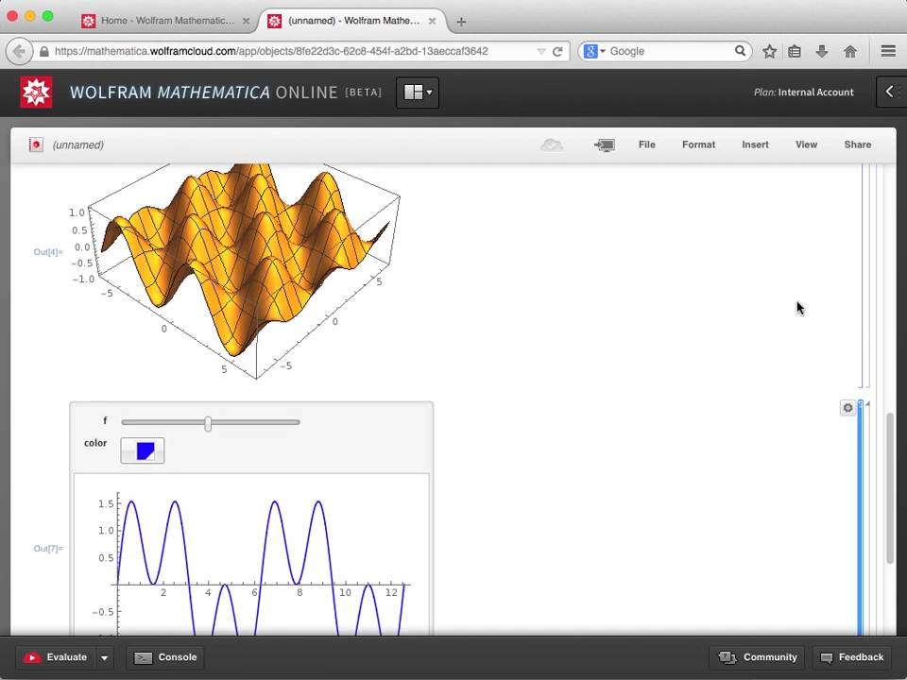Click the keyboard input icon beside File menu

(x=604, y=144)
